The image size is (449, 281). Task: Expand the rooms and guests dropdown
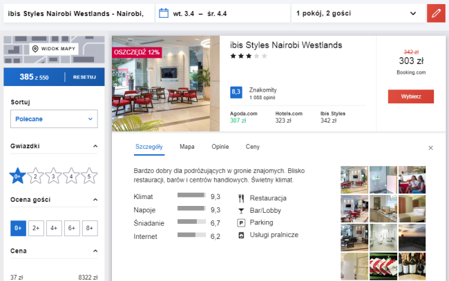point(356,13)
